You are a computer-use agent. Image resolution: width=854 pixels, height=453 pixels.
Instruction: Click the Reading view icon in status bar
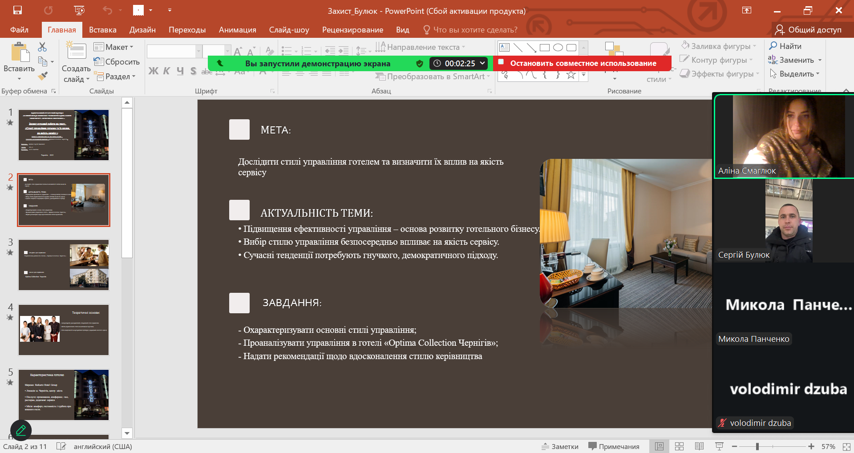click(699, 446)
